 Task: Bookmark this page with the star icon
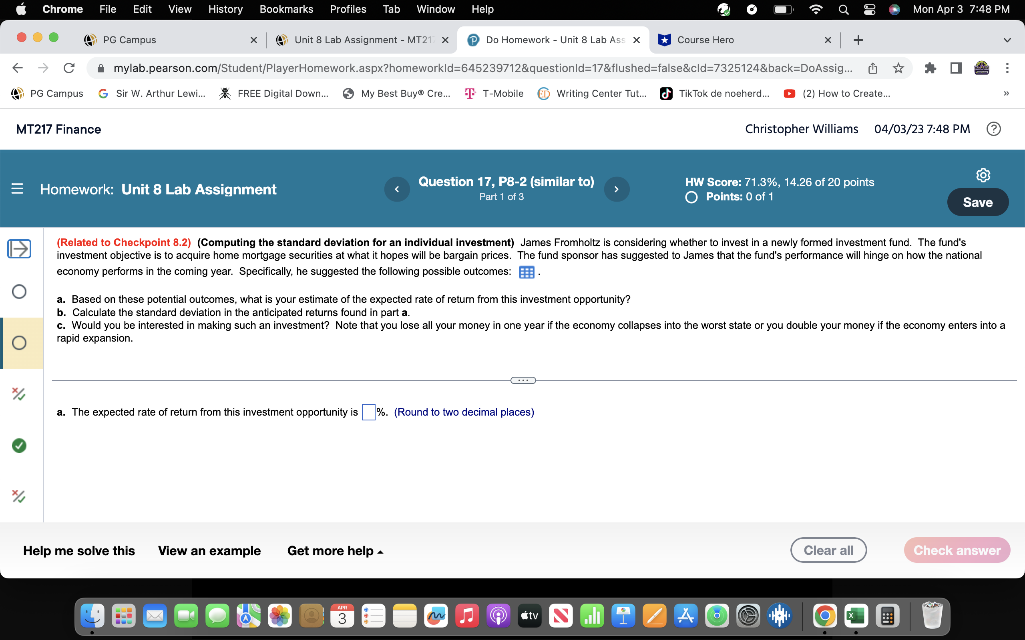(x=898, y=68)
